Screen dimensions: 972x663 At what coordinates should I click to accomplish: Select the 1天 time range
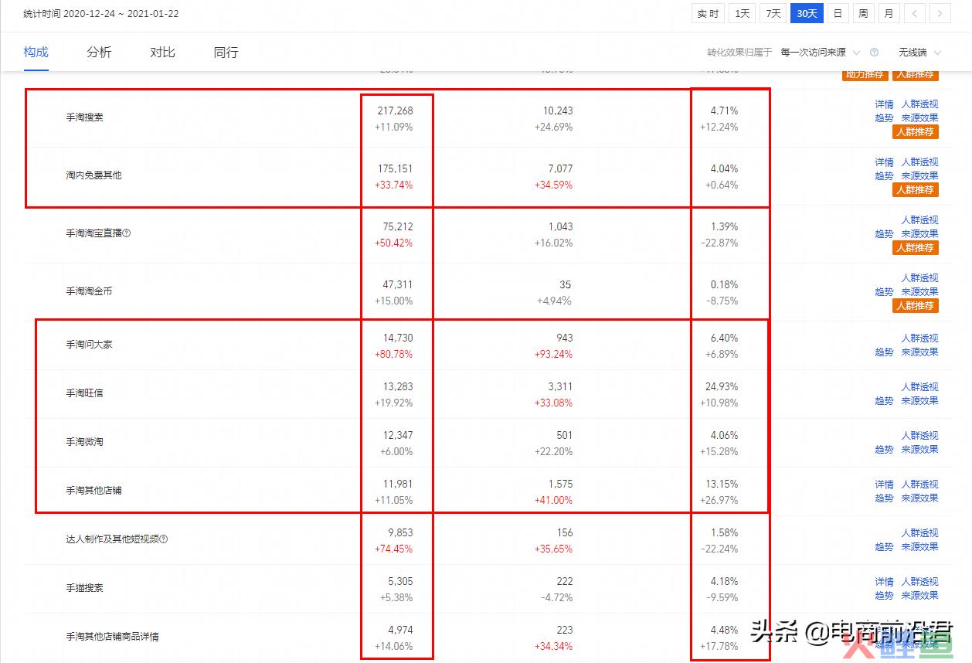tap(742, 13)
